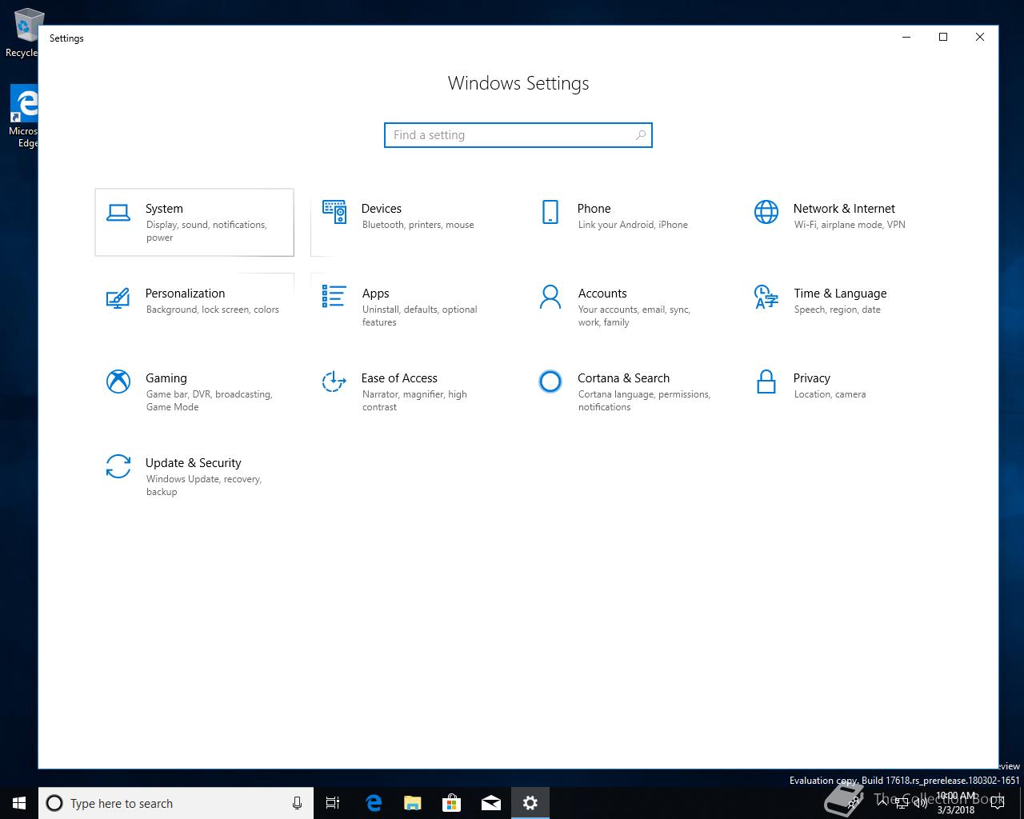The width and height of the screenshot is (1024, 819).
Task: Open Time & Language settings
Action: (842, 307)
